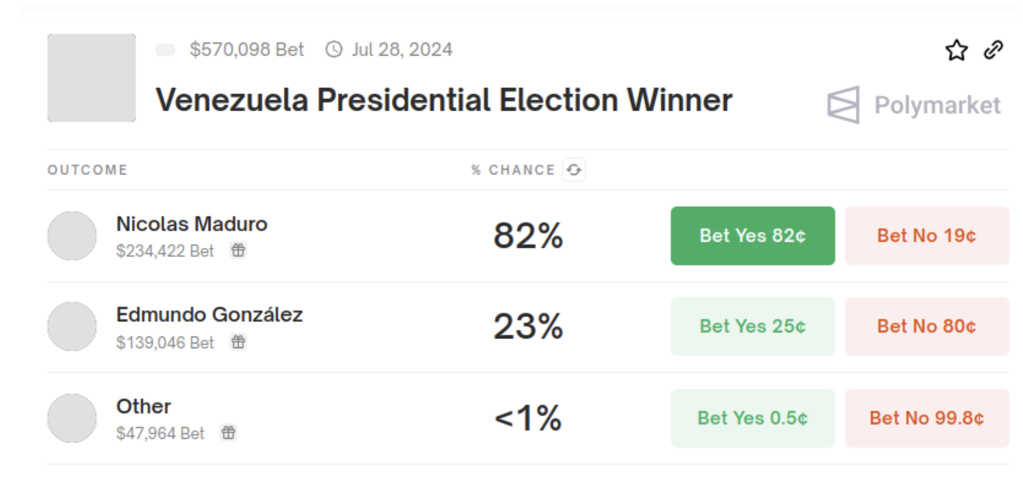Click gift icon beside Other's bet amount
The height and width of the screenshot is (482, 1023).
pyautogui.click(x=228, y=433)
